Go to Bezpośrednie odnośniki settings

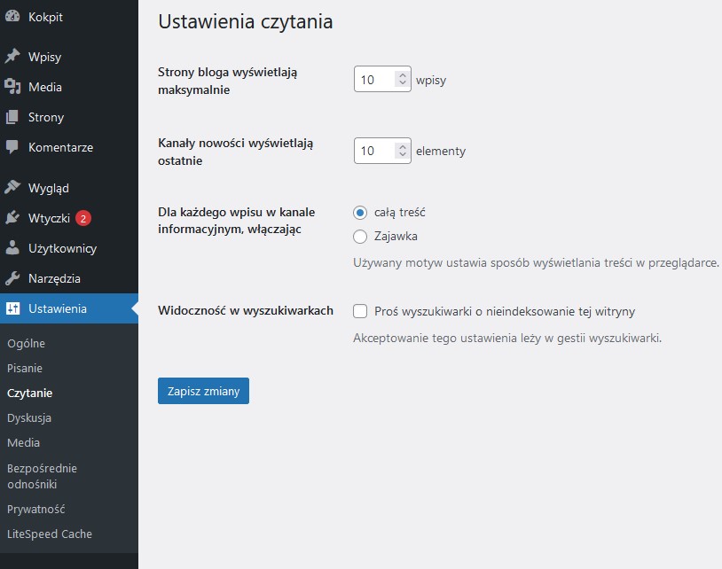point(42,476)
